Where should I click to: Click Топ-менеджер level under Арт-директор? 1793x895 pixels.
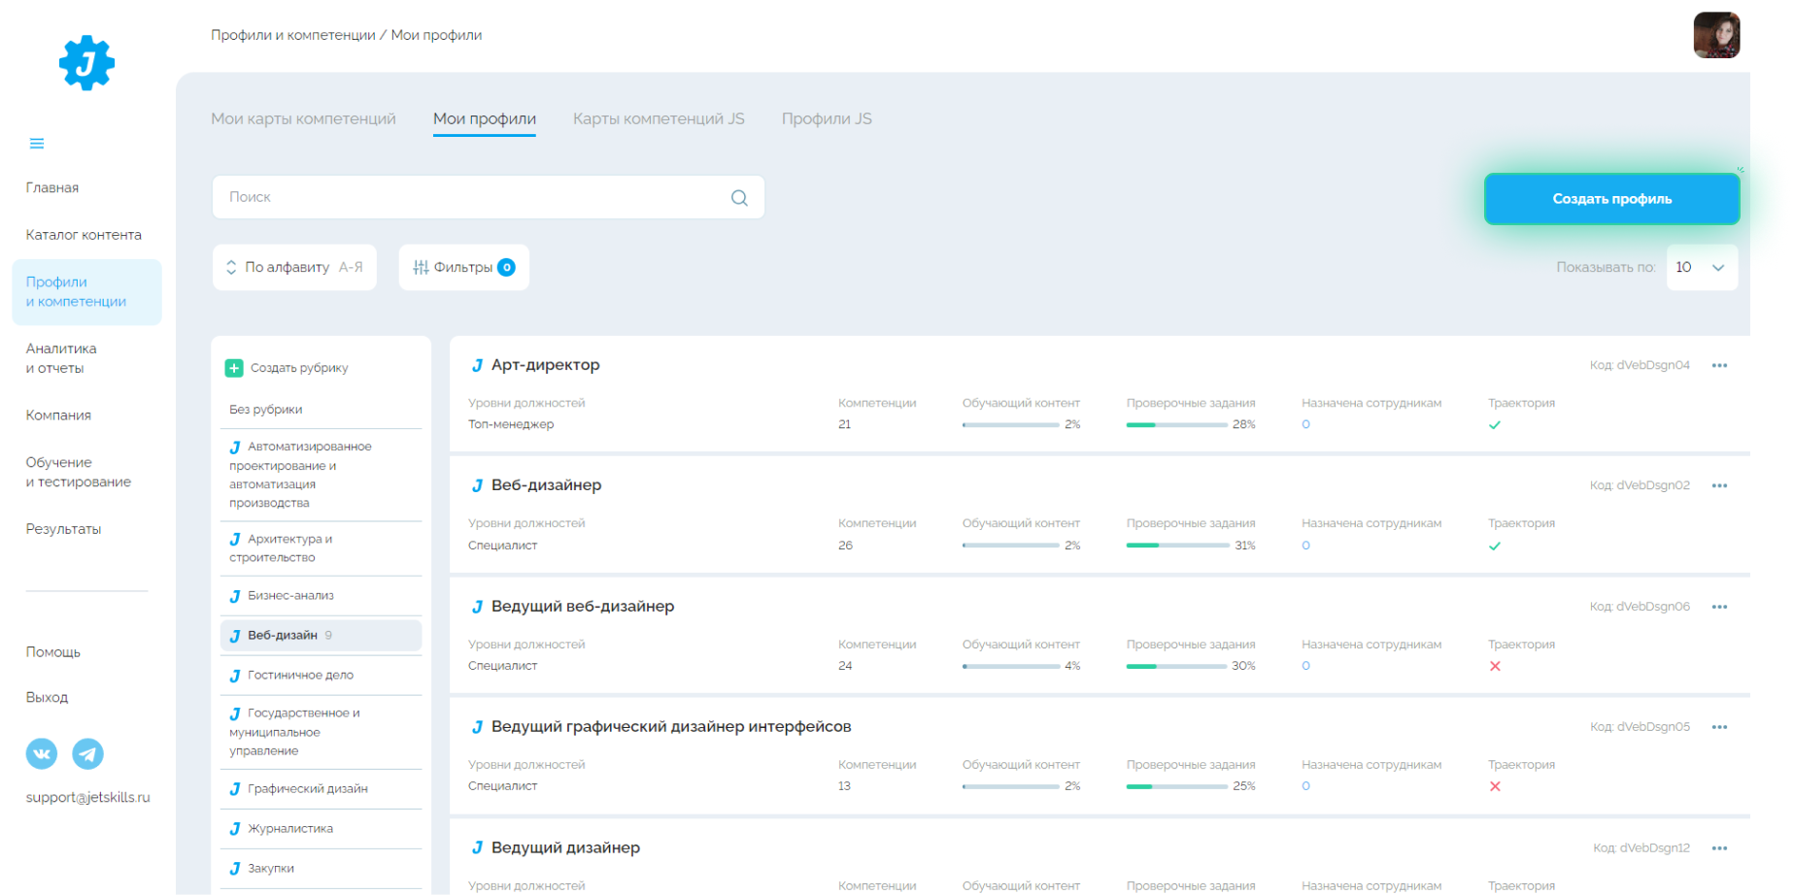coord(511,425)
